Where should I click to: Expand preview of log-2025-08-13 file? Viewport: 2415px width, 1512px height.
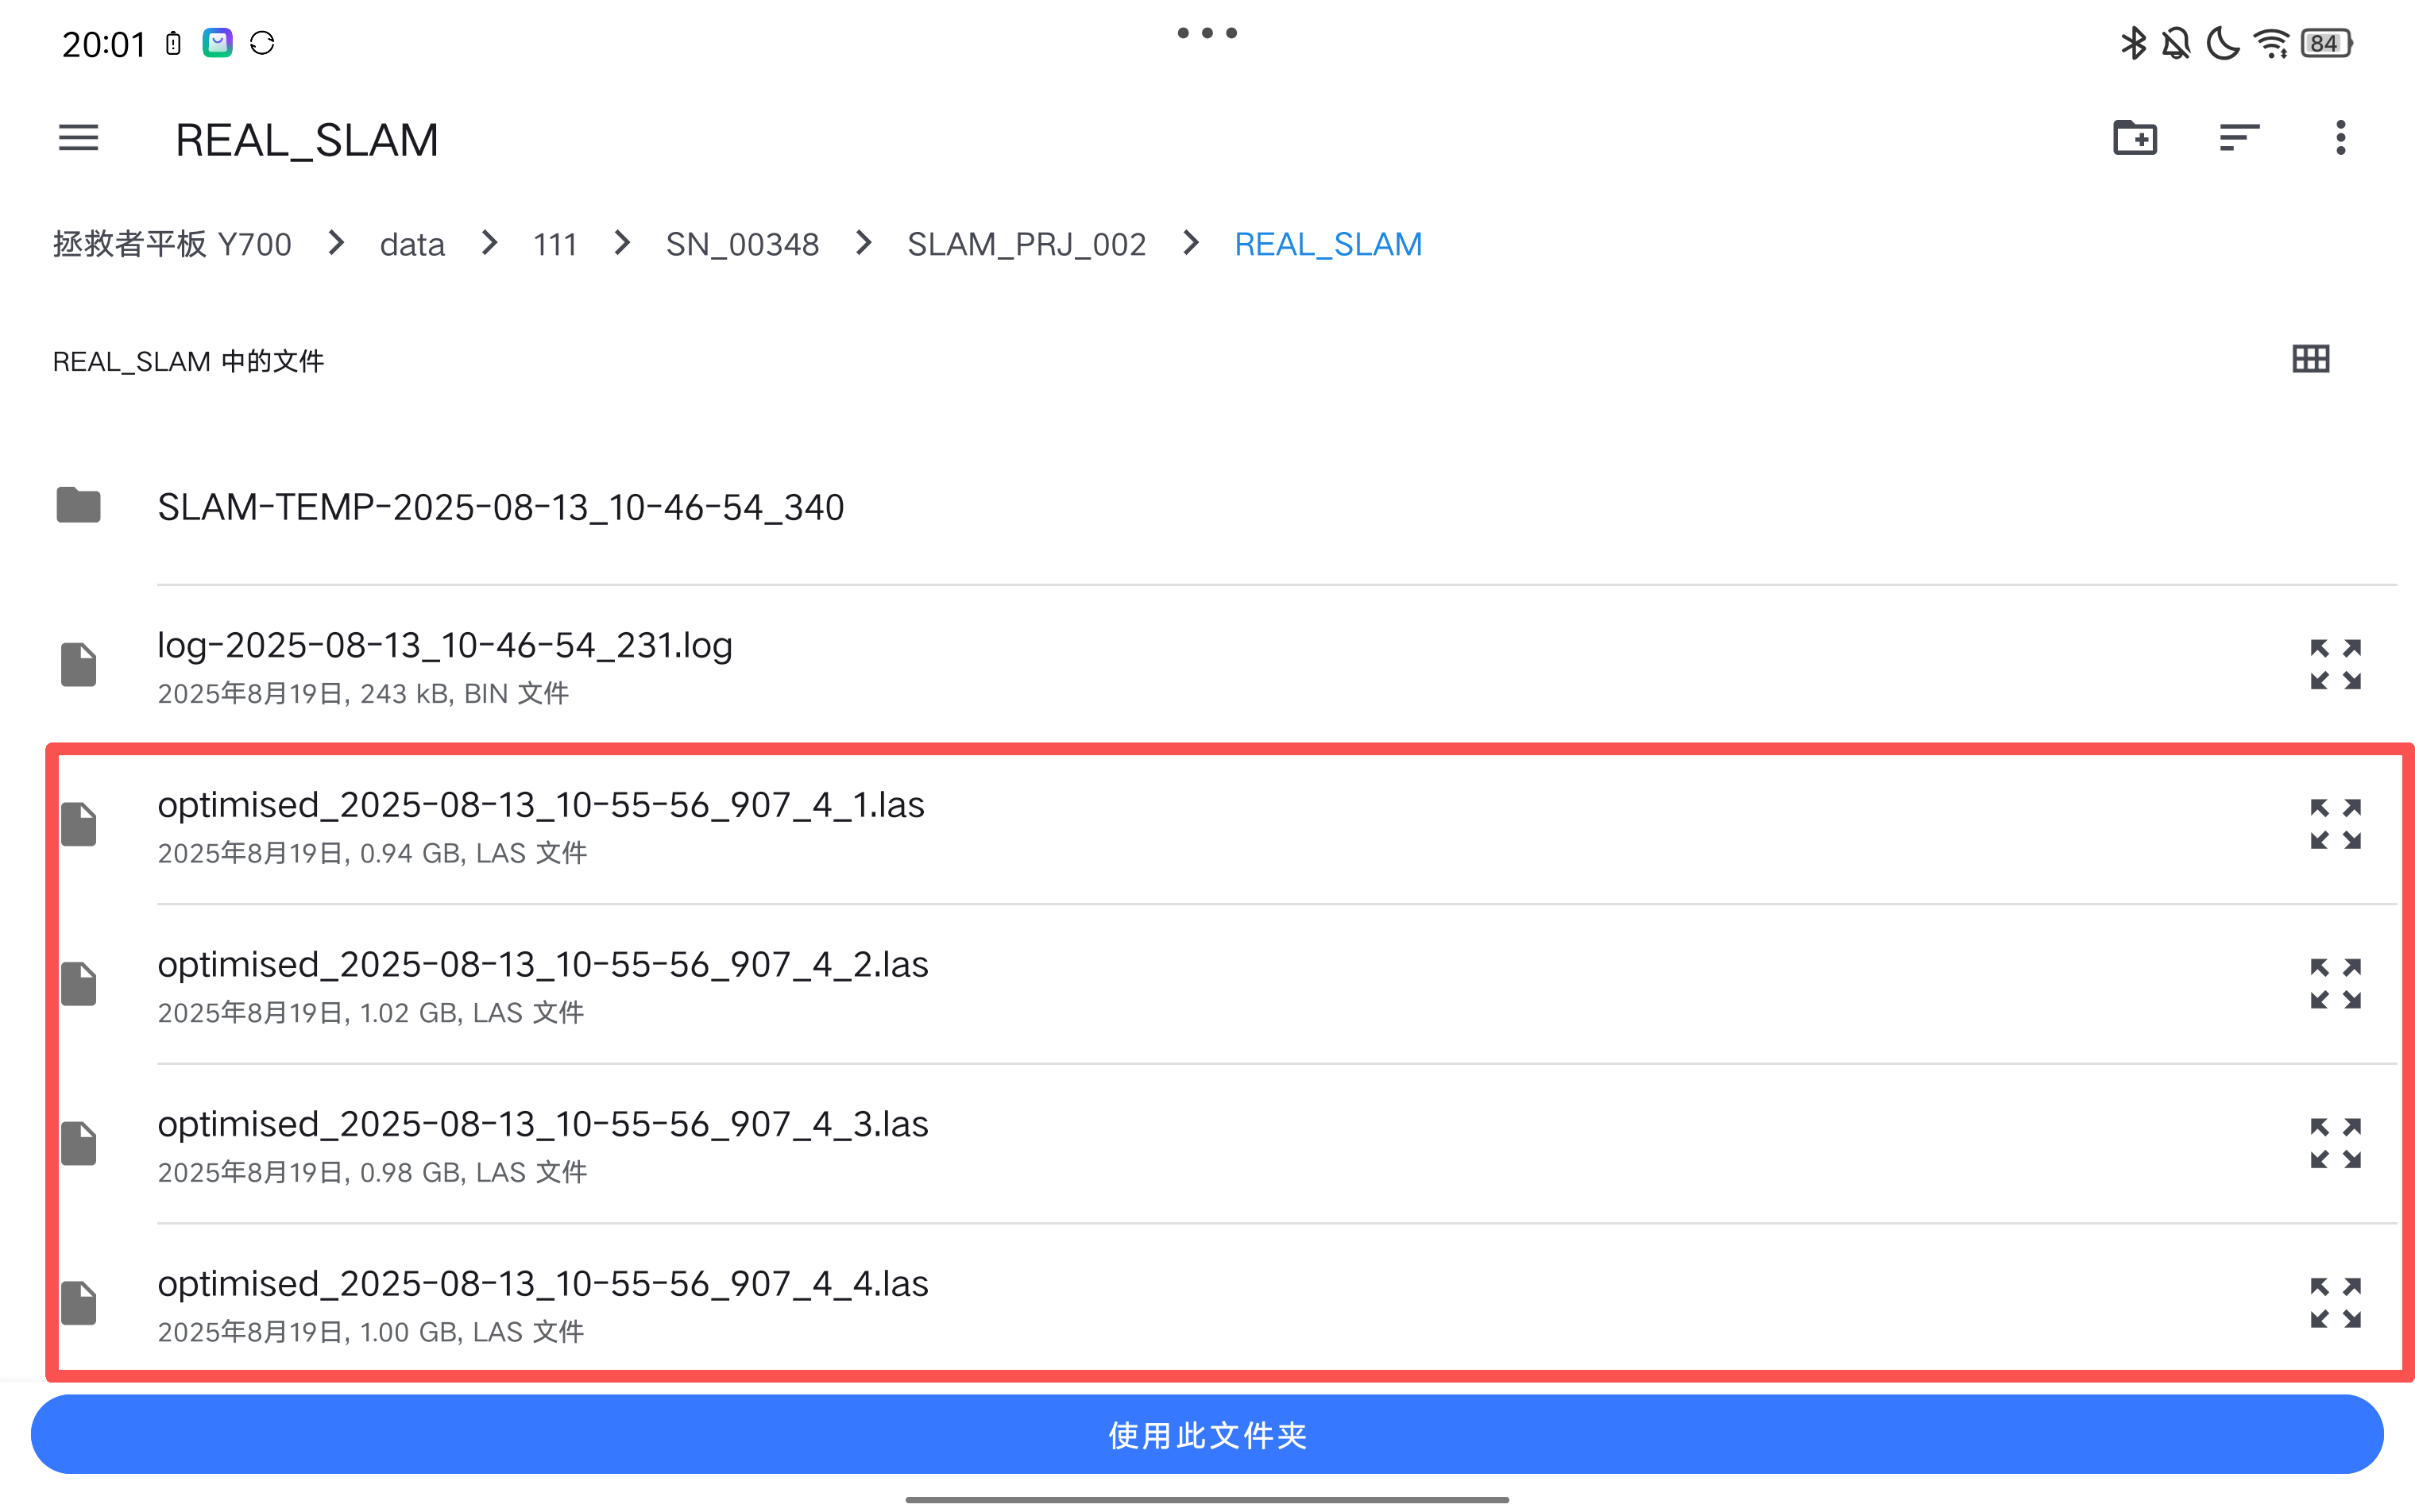click(2335, 665)
